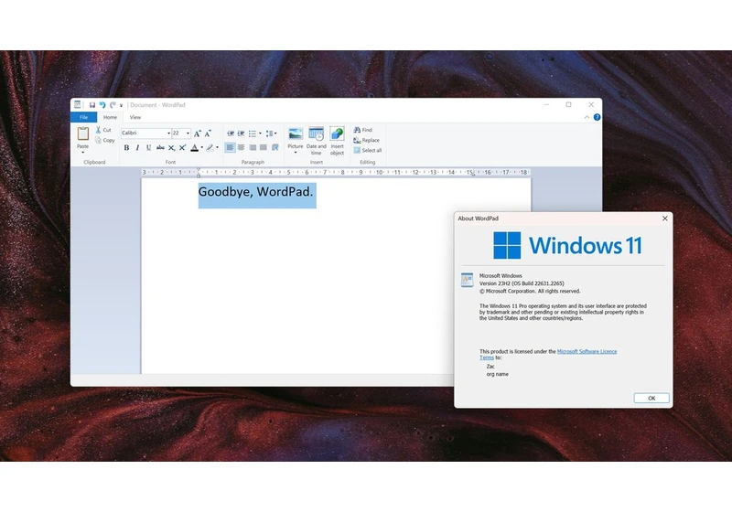The height and width of the screenshot is (512, 732).
Task: Click the Undo arrow in WordPad title bar
Action: coord(102,105)
